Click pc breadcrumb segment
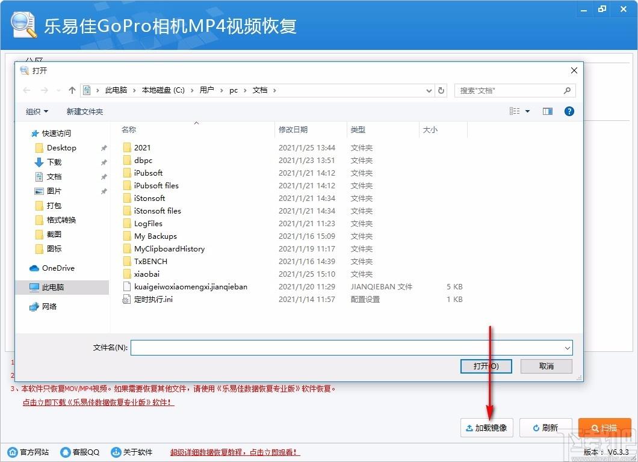 tap(233, 90)
